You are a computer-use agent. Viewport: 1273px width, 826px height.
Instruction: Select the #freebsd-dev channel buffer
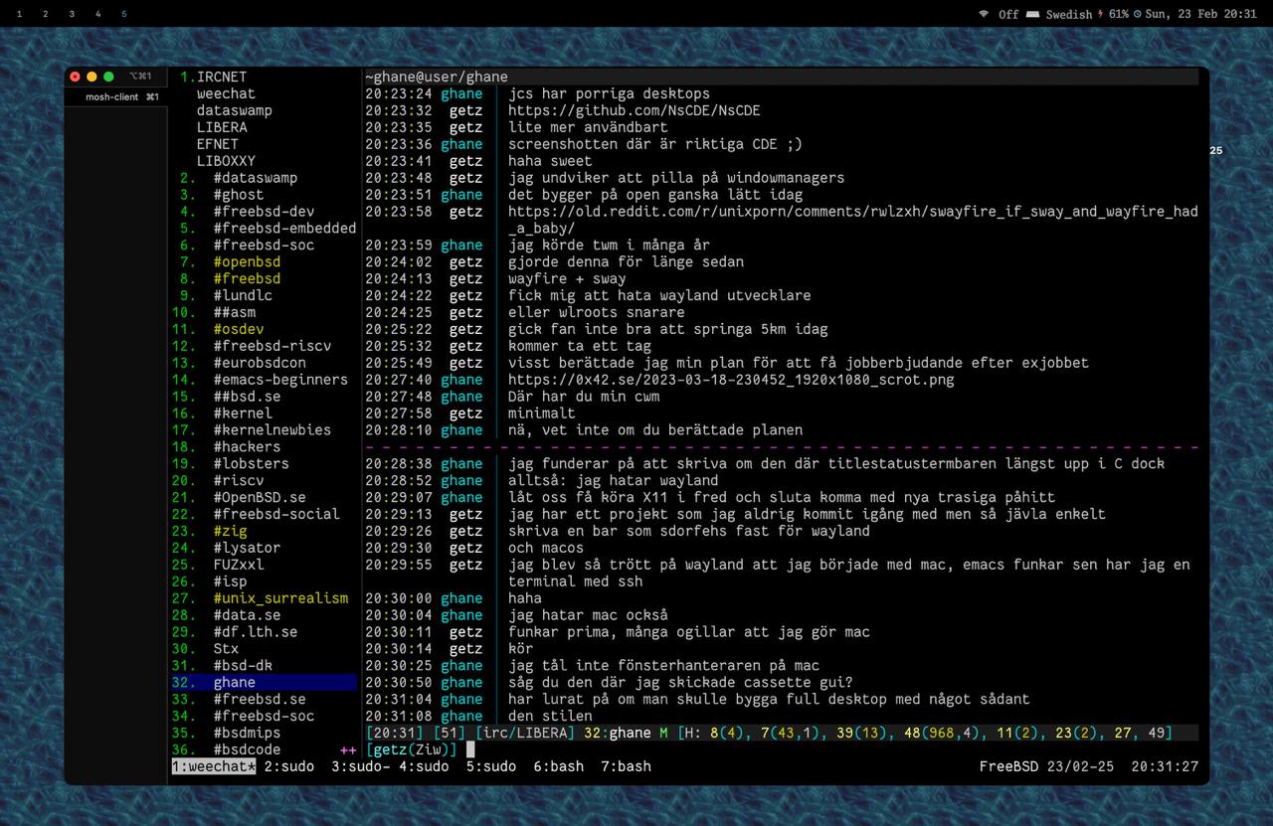[x=263, y=212]
